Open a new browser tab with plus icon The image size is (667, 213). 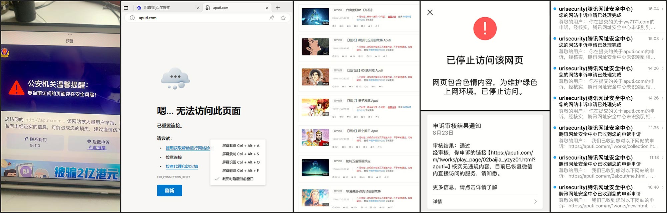(x=278, y=8)
